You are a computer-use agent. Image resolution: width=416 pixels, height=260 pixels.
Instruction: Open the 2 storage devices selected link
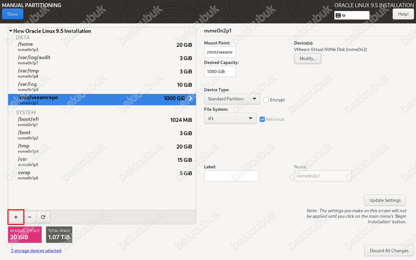pyautogui.click(x=36, y=251)
